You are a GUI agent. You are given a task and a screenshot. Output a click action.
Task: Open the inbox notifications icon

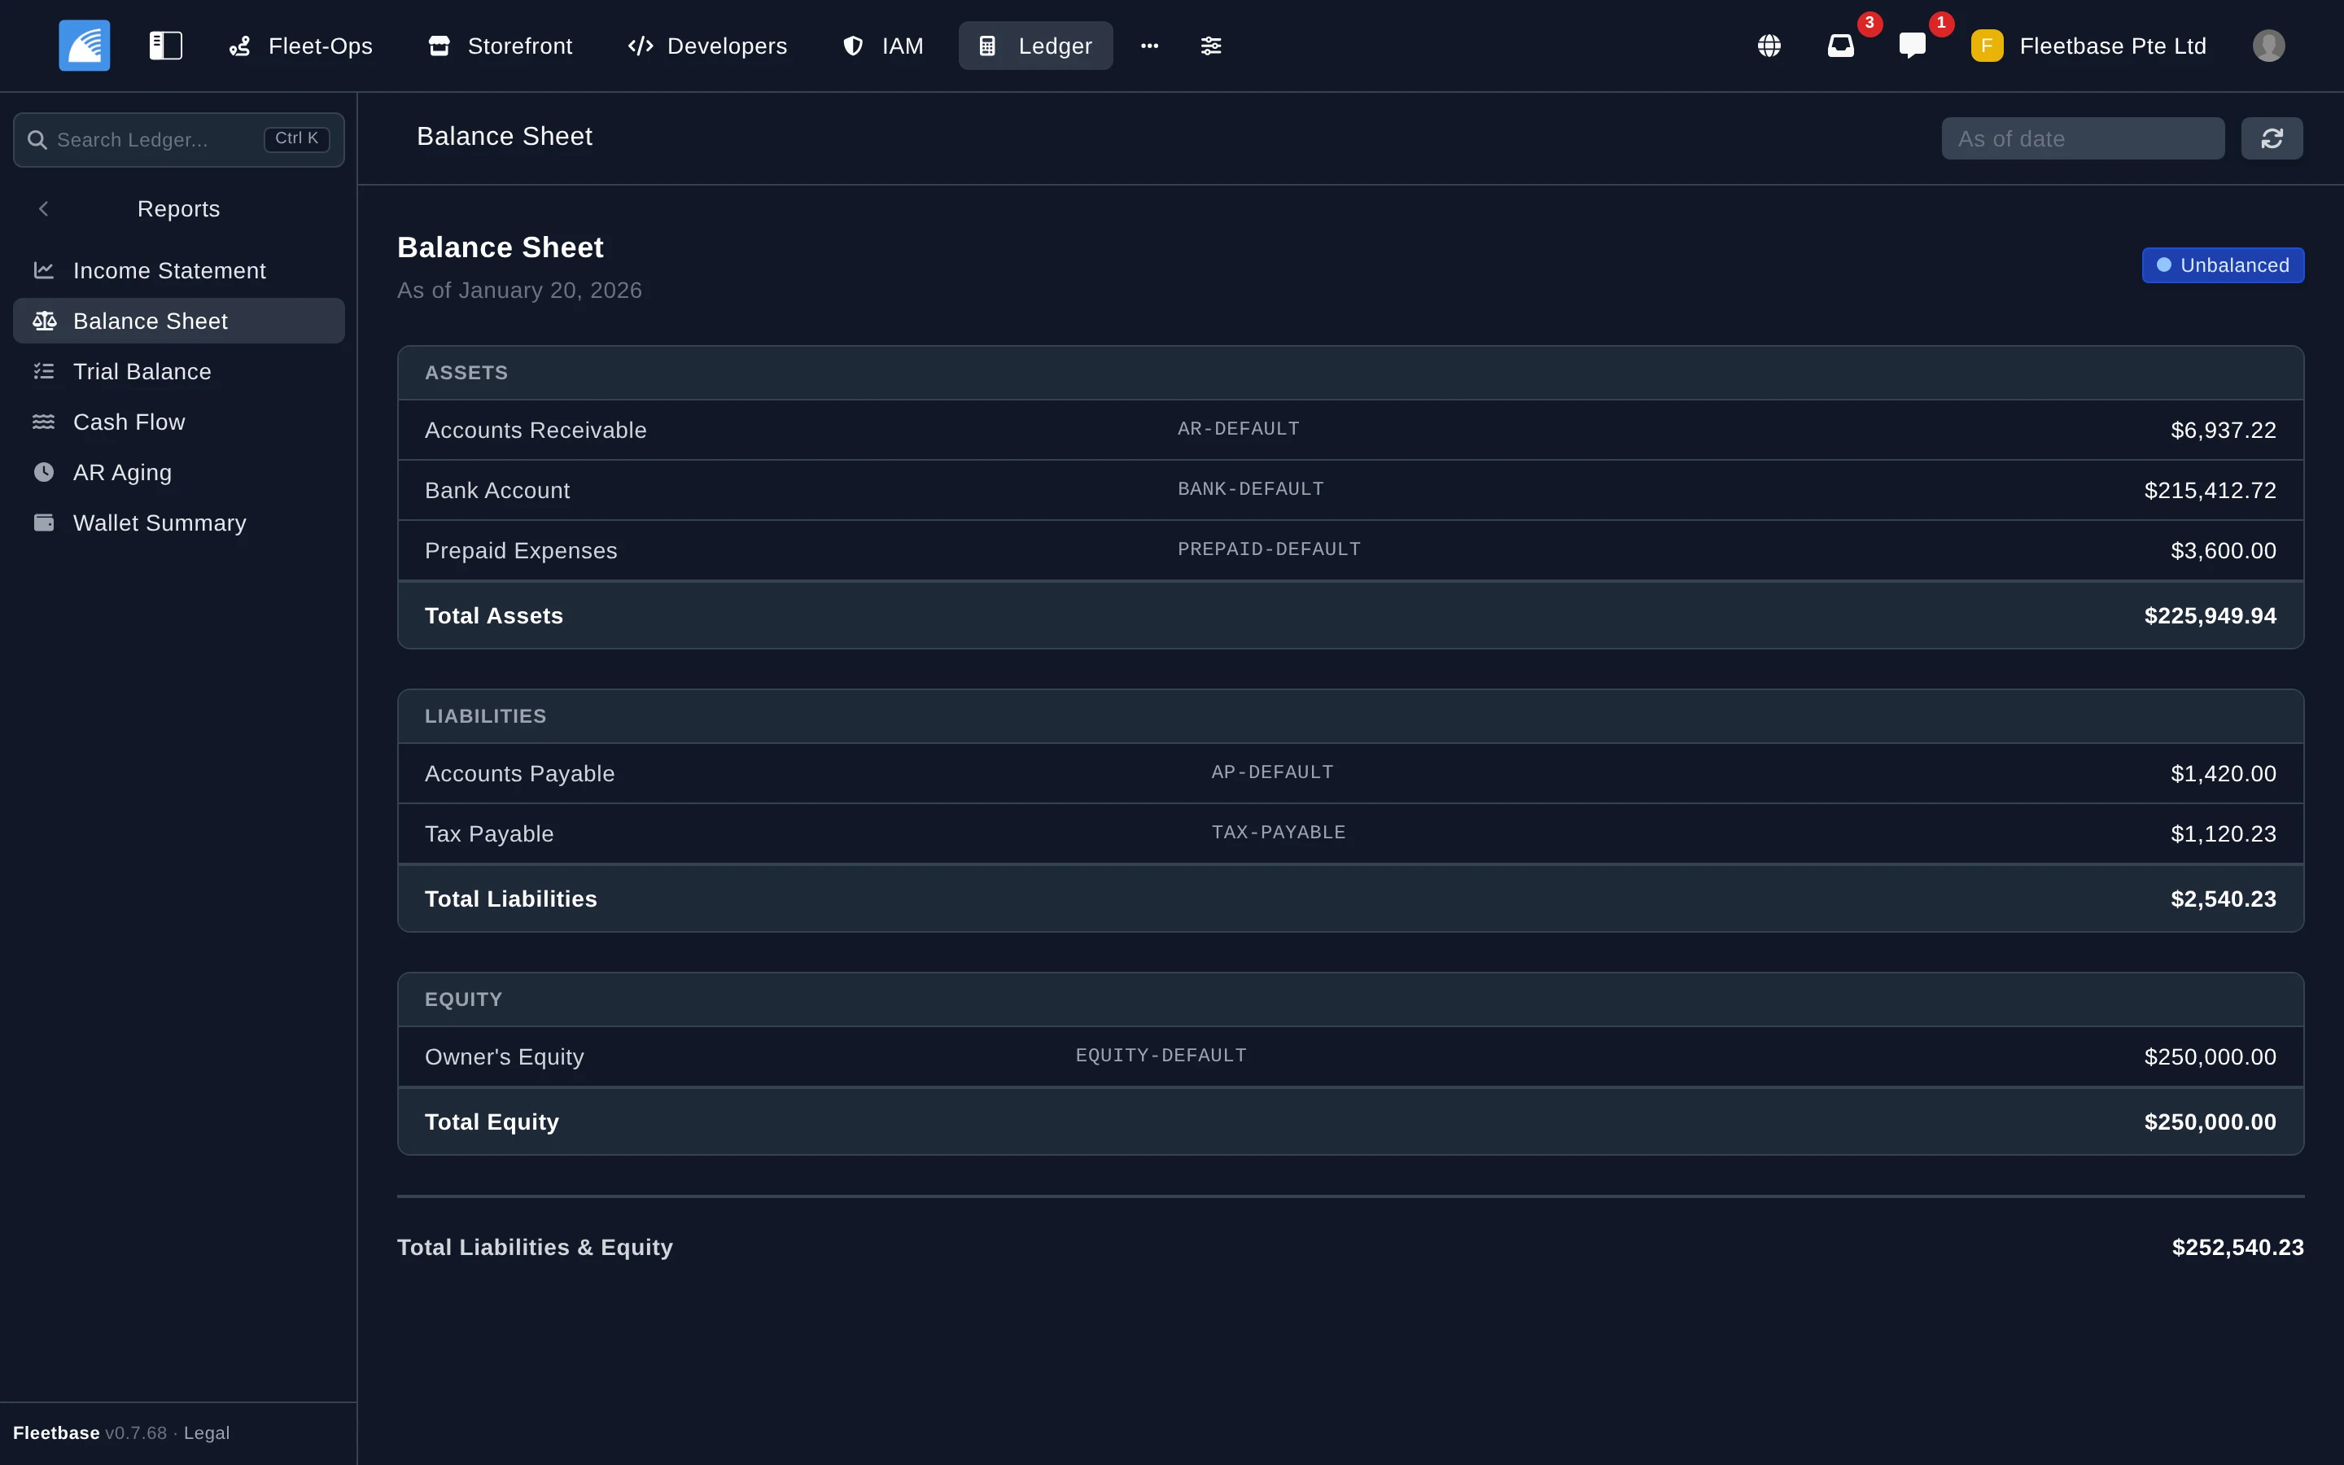point(1840,46)
